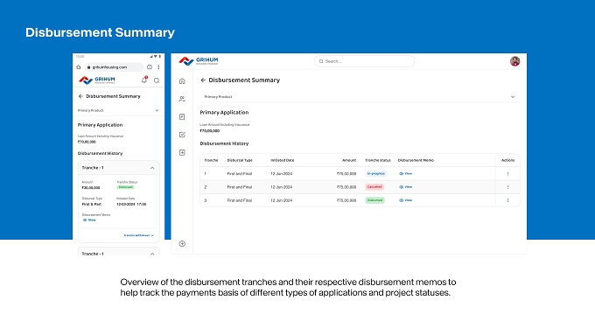Expand Tranche Withdrawal in the mobile card
This screenshot has width=595, height=335.
pos(139,235)
